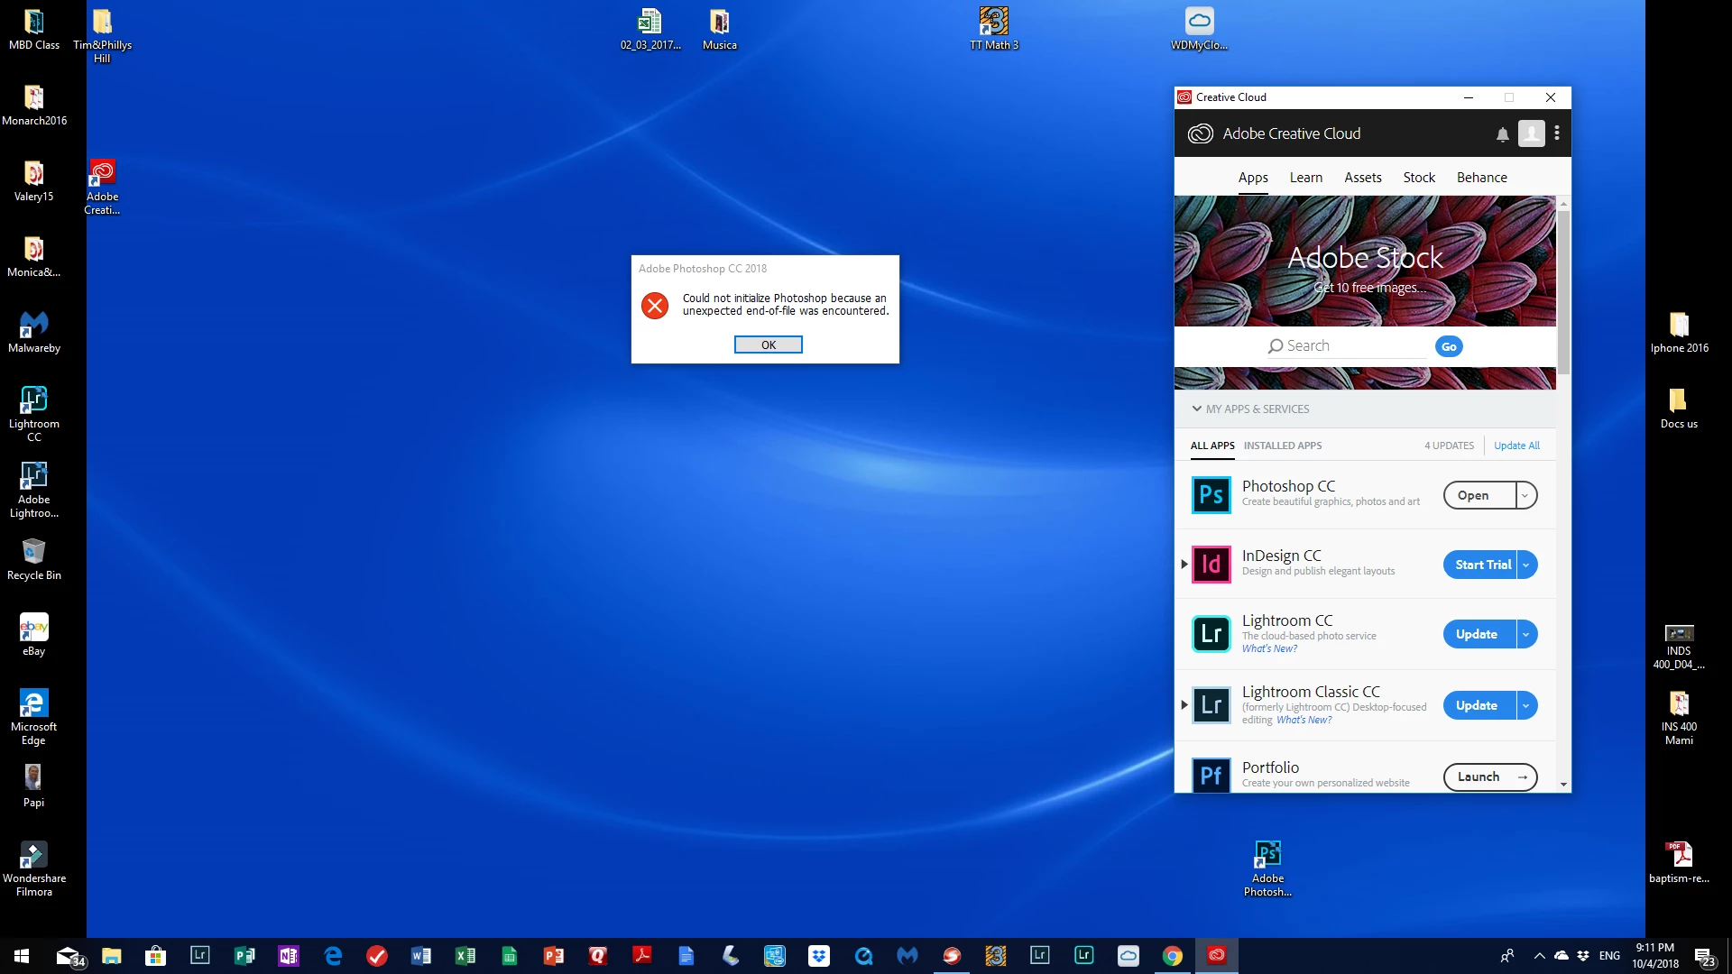This screenshot has height=974, width=1732.
Task: Expand the InDesign CC row triangle
Action: coord(1184,565)
